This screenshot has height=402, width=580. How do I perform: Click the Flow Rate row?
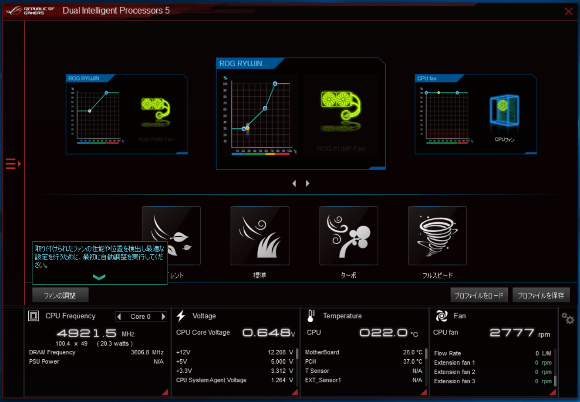(493, 353)
